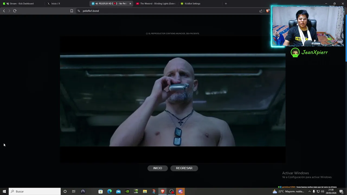
Task: Open Microsoft Store from the taskbar
Action: (x=101, y=191)
